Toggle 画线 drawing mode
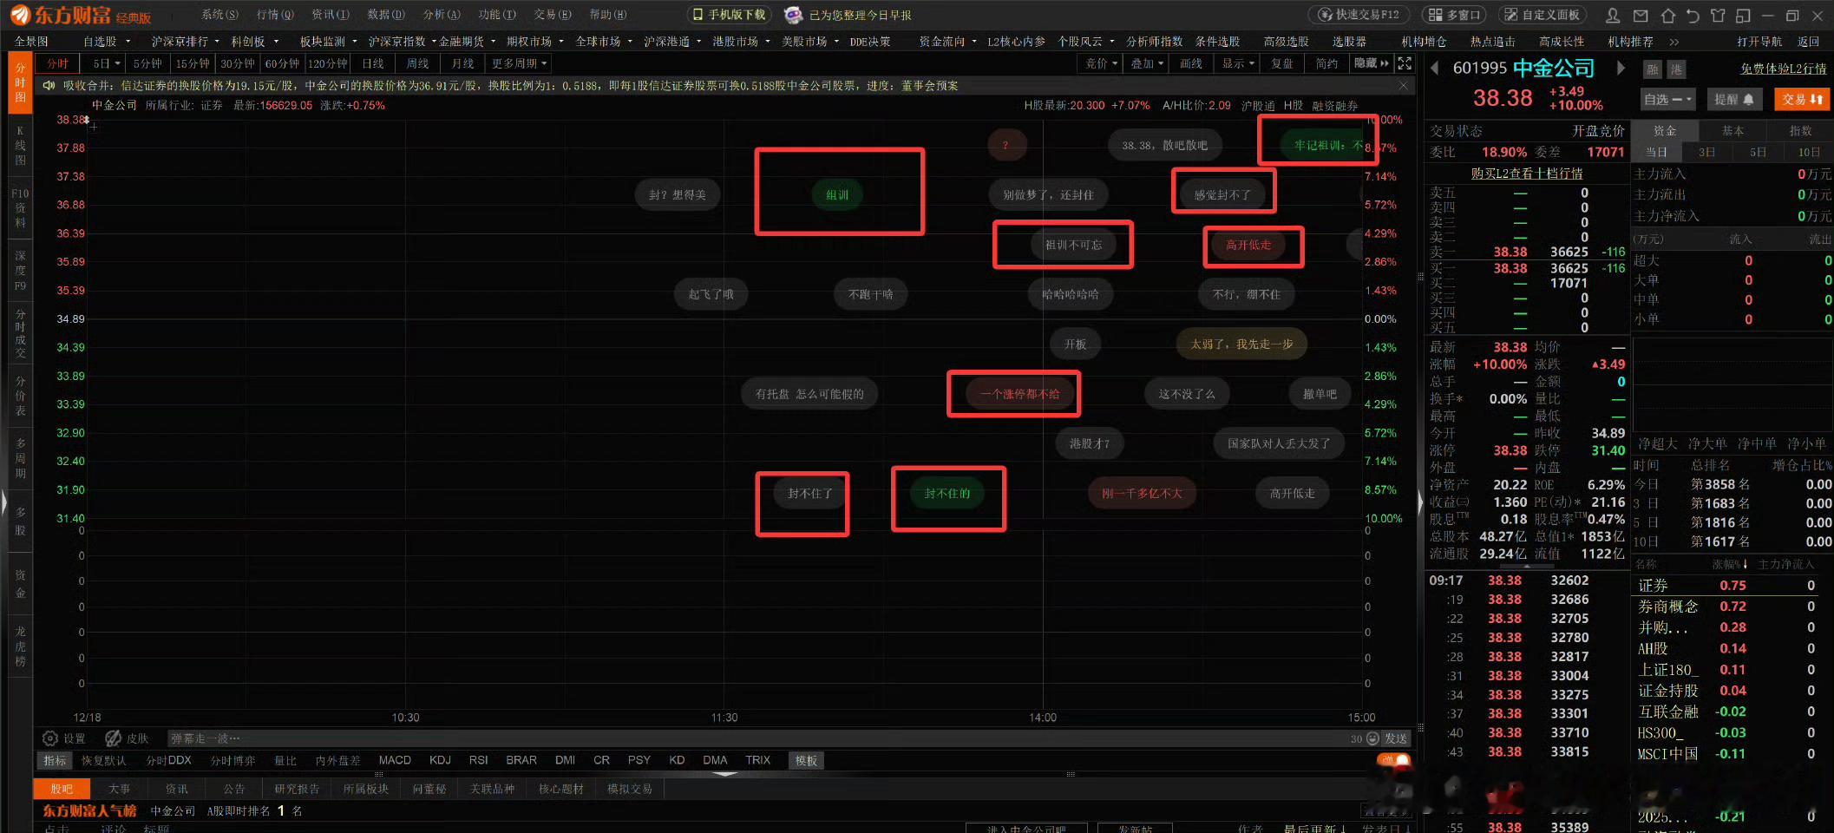The width and height of the screenshot is (1834, 833). point(1191,63)
